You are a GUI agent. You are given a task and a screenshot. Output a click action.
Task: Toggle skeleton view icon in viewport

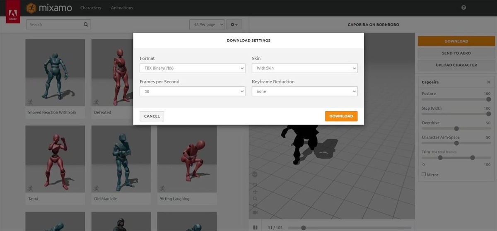tap(255, 175)
